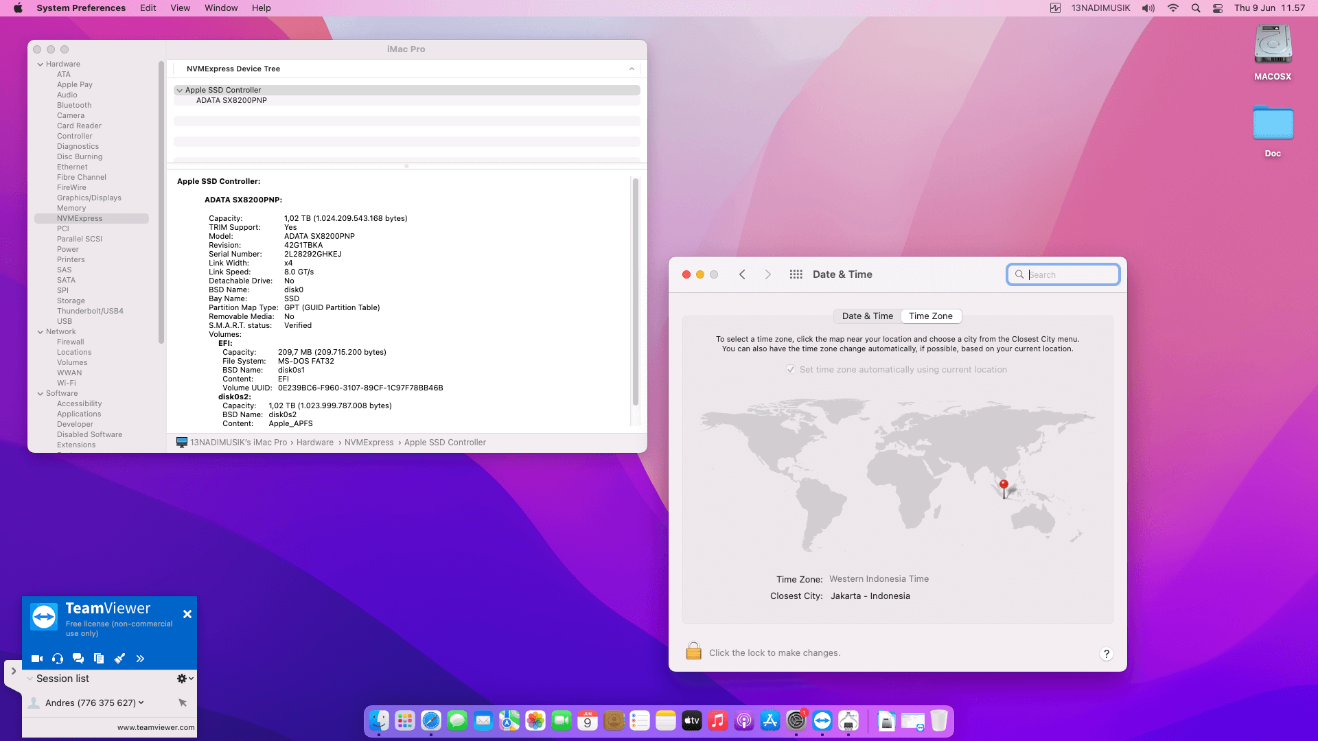Collapse the TeamViewer side panel arrow
The image size is (1318, 741).
13,671
